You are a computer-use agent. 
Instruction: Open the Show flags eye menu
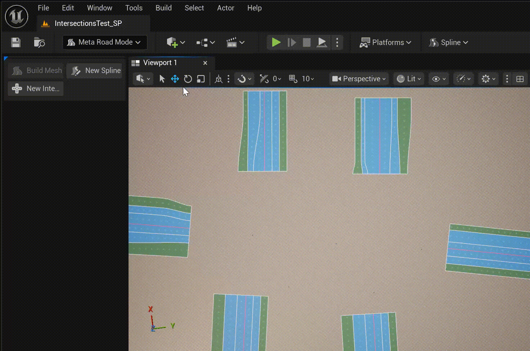point(439,79)
